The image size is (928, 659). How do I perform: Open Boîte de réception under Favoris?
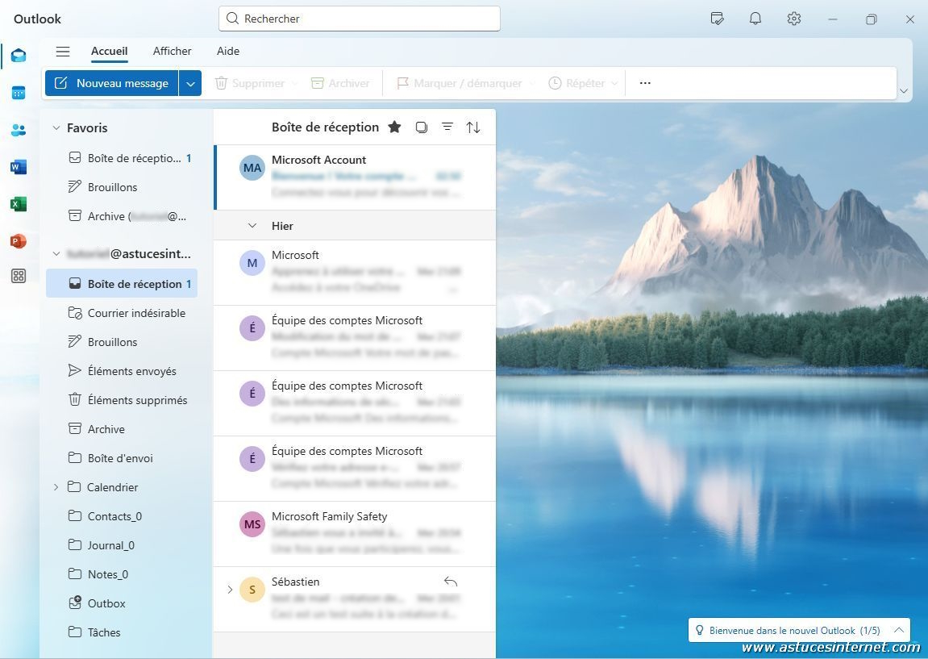pyautogui.click(x=122, y=158)
